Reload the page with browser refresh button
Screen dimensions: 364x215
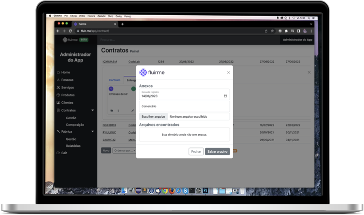pos(70,31)
